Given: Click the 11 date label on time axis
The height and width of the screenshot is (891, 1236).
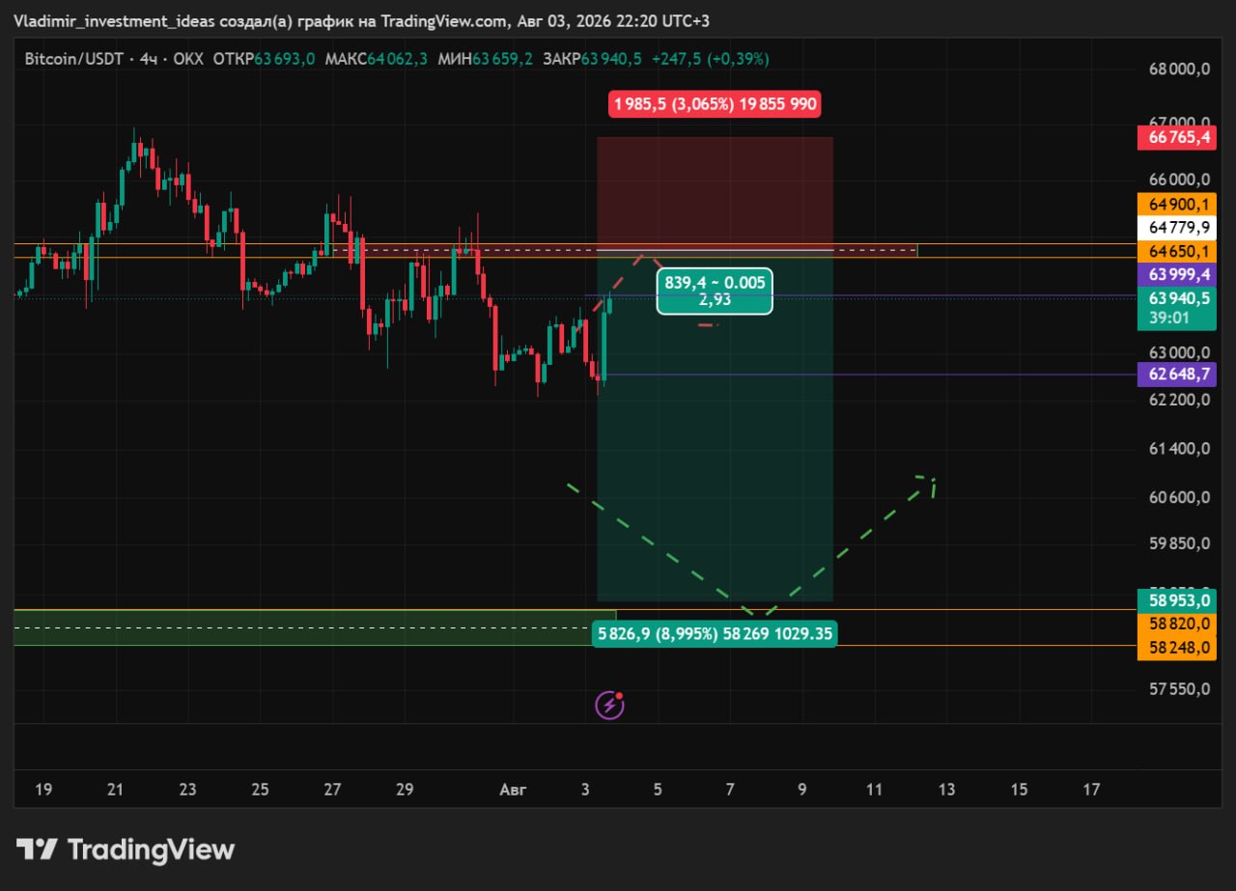Looking at the screenshot, I should point(874,790).
